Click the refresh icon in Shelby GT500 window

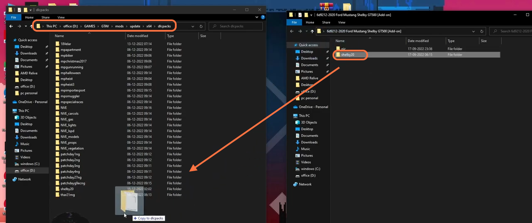click(x=482, y=31)
